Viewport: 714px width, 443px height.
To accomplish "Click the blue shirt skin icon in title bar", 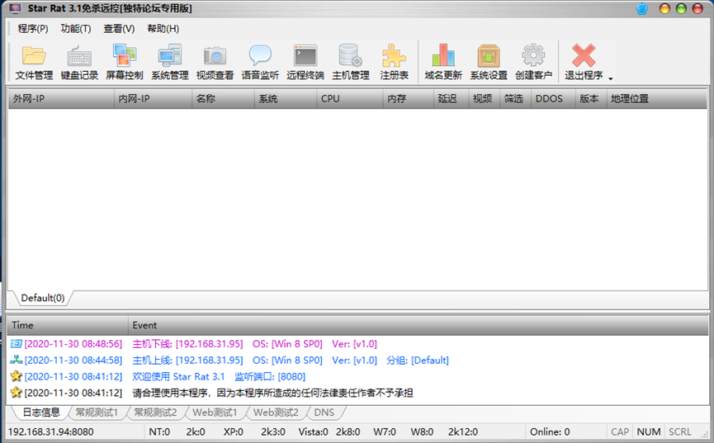I will (641, 8).
